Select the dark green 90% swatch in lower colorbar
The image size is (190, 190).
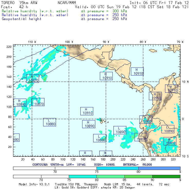pos(166,176)
